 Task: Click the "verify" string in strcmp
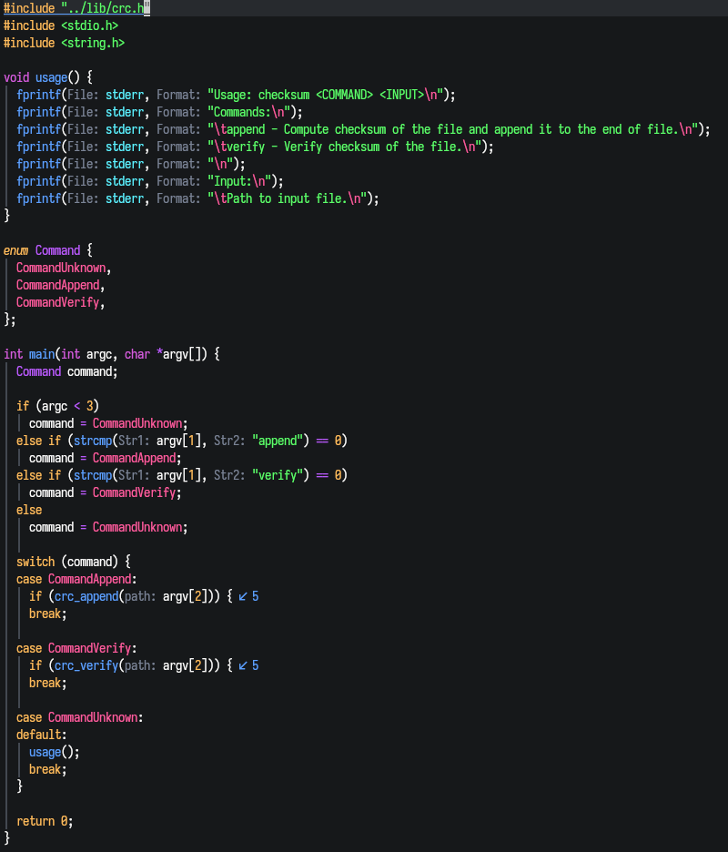[278, 475]
